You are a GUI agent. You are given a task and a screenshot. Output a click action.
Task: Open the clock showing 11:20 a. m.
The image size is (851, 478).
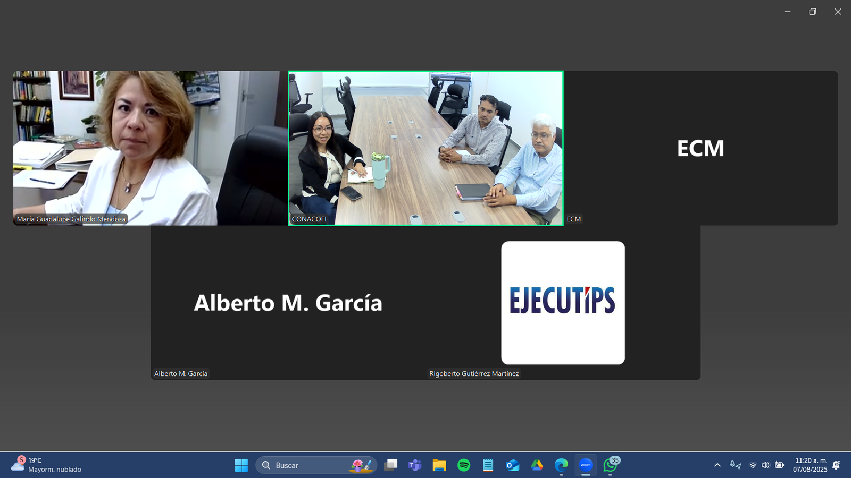point(811,465)
